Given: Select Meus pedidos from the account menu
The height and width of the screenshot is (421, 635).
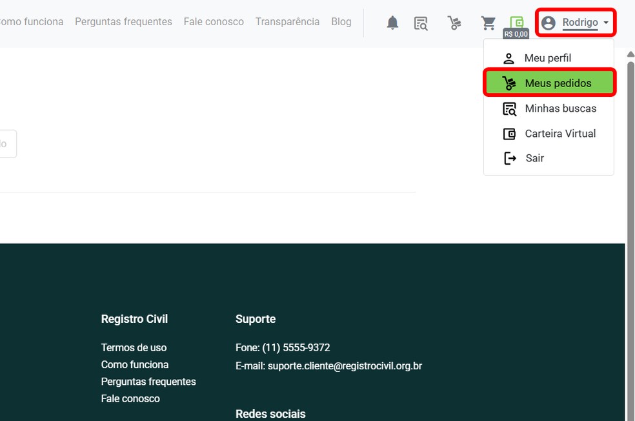Looking at the screenshot, I should click(558, 83).
